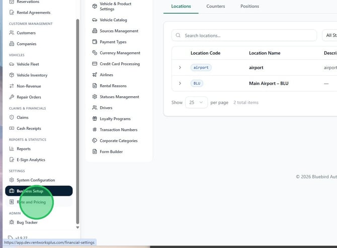
Task: Open Rental Reasons menu item
Action: pos(119,86)
